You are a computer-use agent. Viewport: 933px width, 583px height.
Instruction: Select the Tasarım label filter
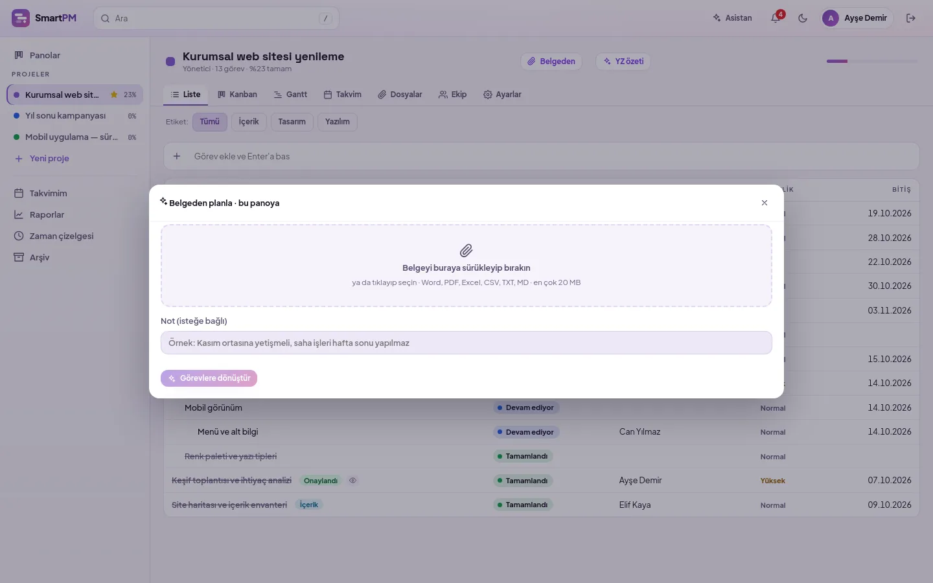(x=292, y=122)
